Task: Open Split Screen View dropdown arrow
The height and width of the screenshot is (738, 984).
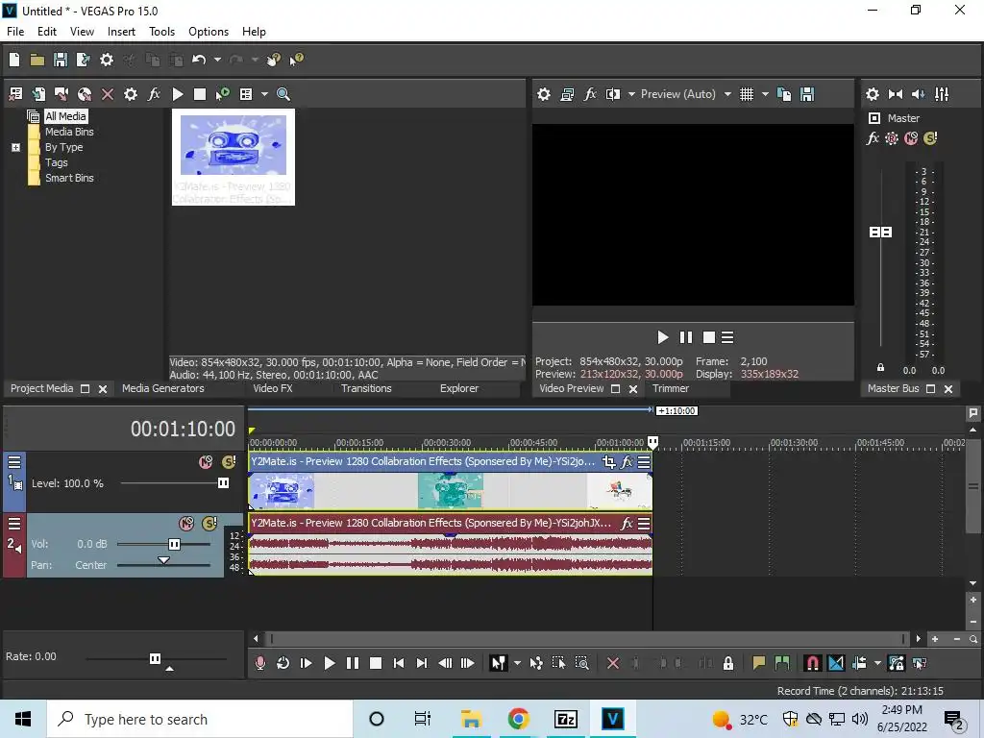Action: [631, 94]
